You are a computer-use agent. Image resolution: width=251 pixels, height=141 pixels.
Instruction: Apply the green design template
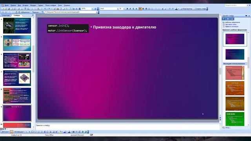235,119
